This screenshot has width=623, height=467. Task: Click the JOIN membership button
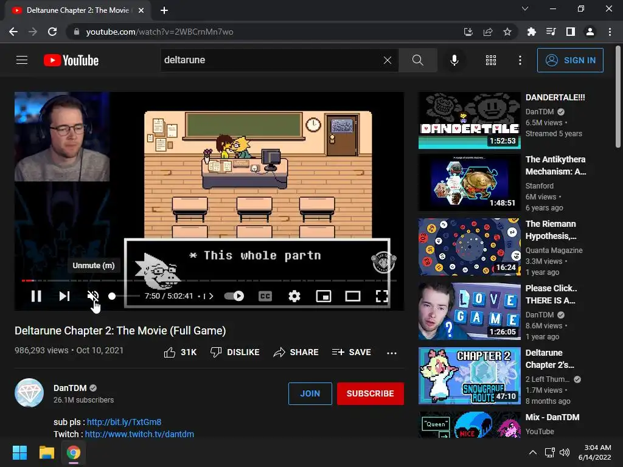pyautogui.click(x=310, y=393)
